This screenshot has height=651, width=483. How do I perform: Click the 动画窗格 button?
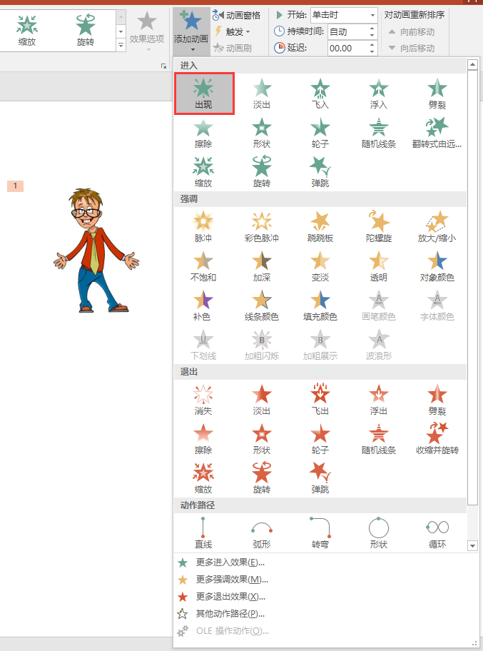coord(237,15)
